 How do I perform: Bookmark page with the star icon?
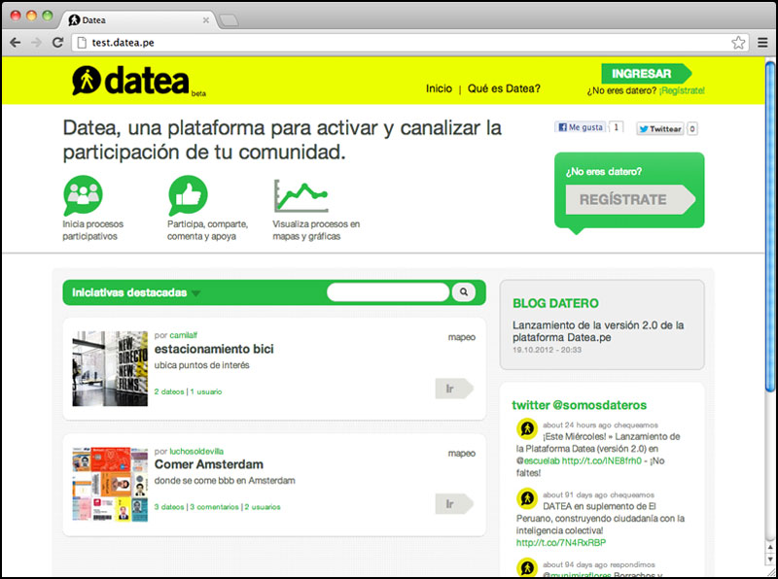pyautogui.click(x=738, y=43)
